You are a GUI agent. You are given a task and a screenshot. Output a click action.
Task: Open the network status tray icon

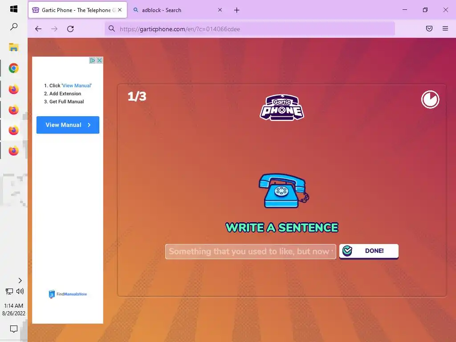(x=9, y=291)
